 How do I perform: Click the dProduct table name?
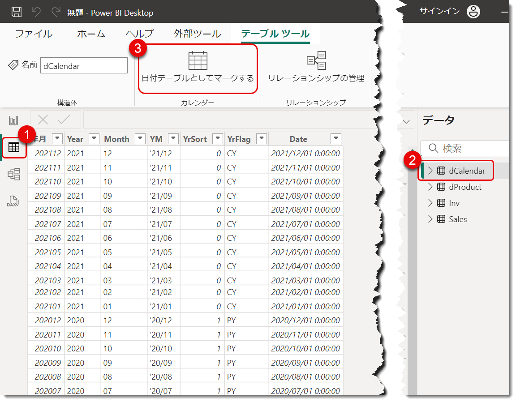[x=465, y=187]
